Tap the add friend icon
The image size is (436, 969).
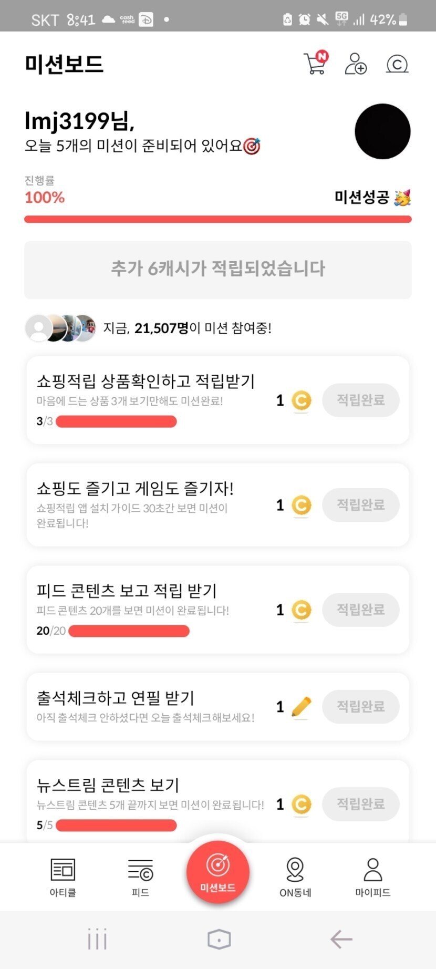pyautogui.click(x=356, y=64)
